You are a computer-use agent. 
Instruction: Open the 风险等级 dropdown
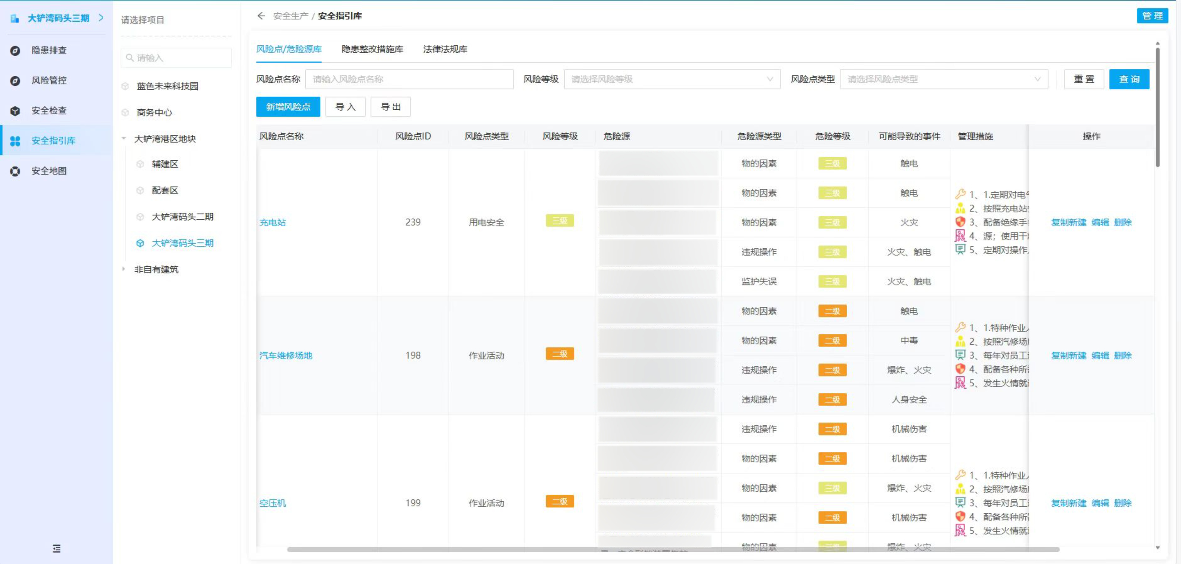pyautogui.click(x=672, y=79)
